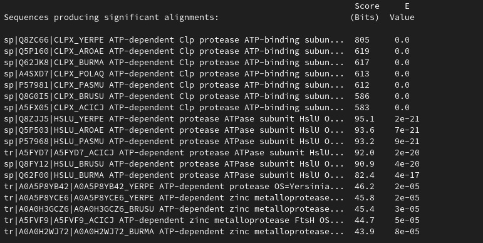Select the Q5P503 HSLU_AROAE alignment line
This screenshot has height=243, width=483.
[212, 130]
